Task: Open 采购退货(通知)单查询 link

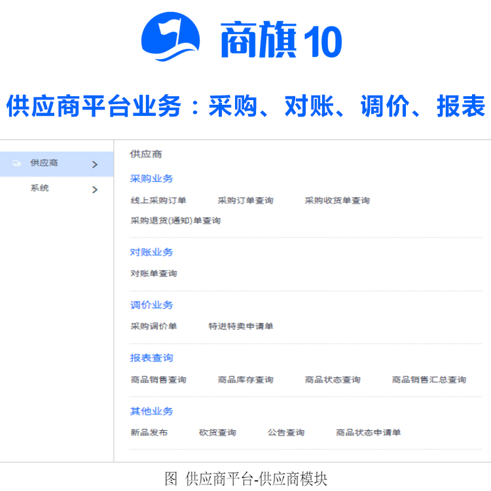Action: 175,221
